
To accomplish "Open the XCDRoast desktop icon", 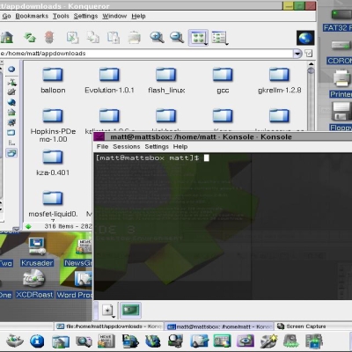I will point(34,283).
